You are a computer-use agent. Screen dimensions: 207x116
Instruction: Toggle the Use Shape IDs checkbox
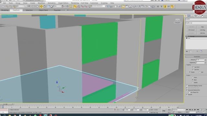tap(189, 92)
